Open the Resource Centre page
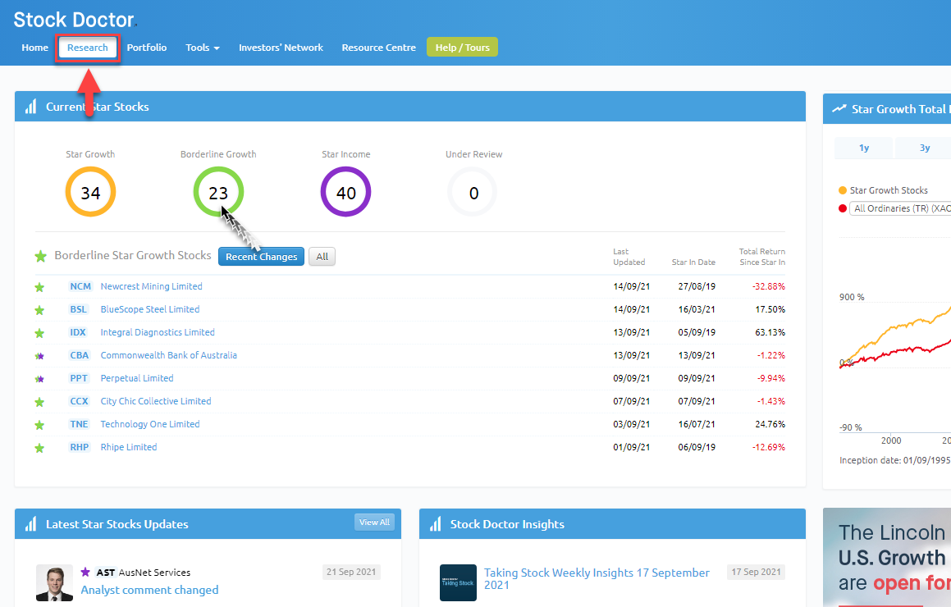The height and width of the screenshot is (607, 951). (378, 48)
